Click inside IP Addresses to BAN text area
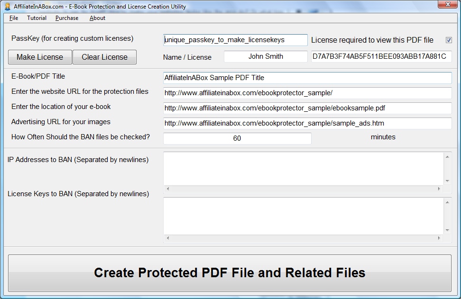 [304, 169]
